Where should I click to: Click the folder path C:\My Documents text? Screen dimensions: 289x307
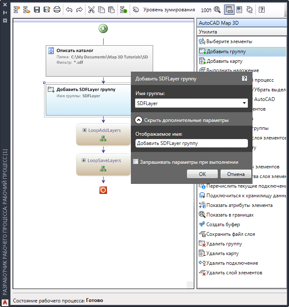tap(109, 57)
